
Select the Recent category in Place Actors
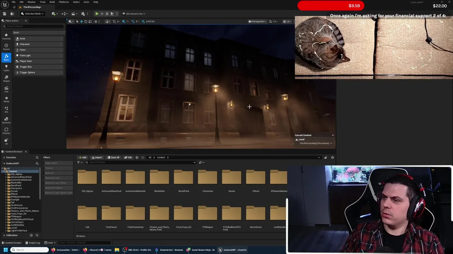click(6, 47)
